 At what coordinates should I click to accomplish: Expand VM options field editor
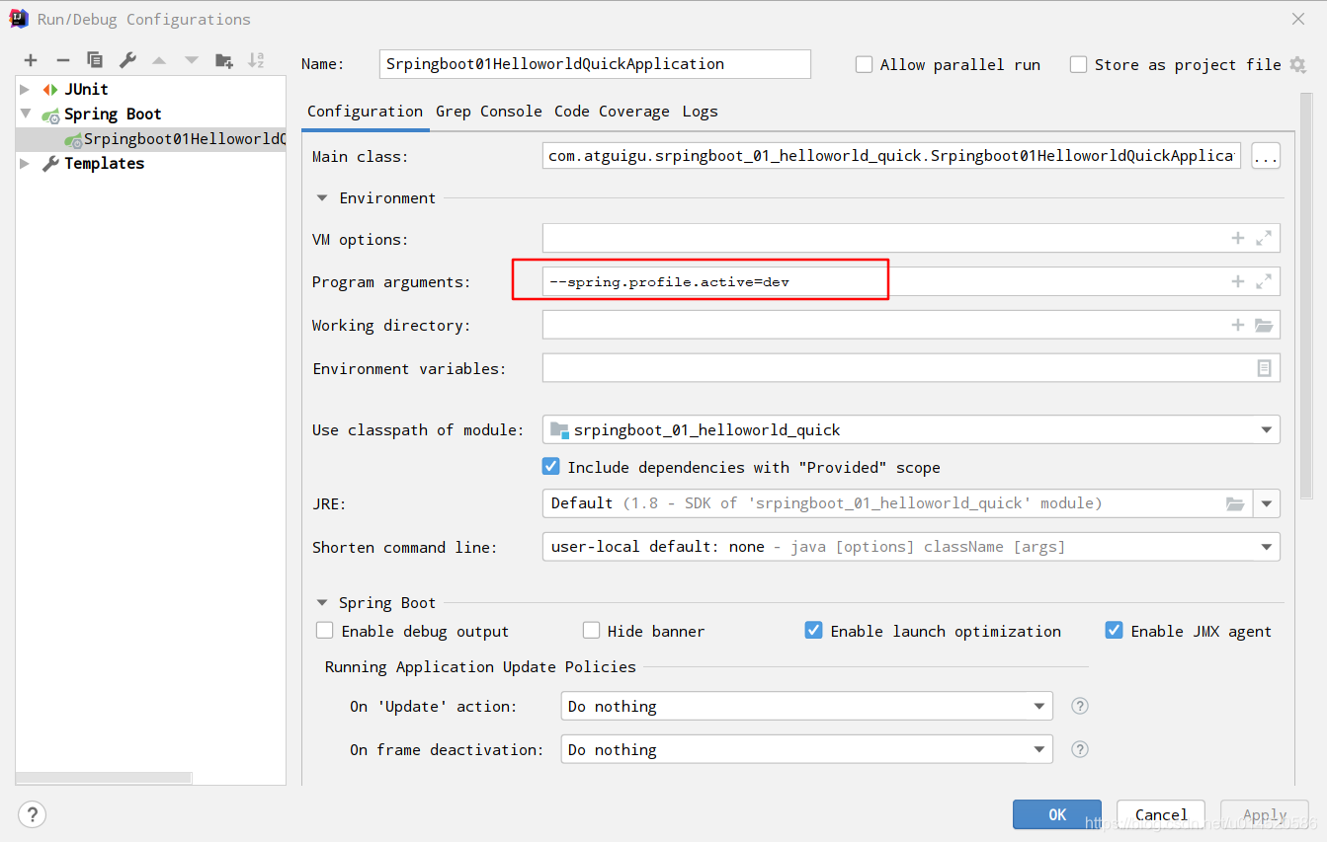pyautogui.click(x=1264, y=238)
